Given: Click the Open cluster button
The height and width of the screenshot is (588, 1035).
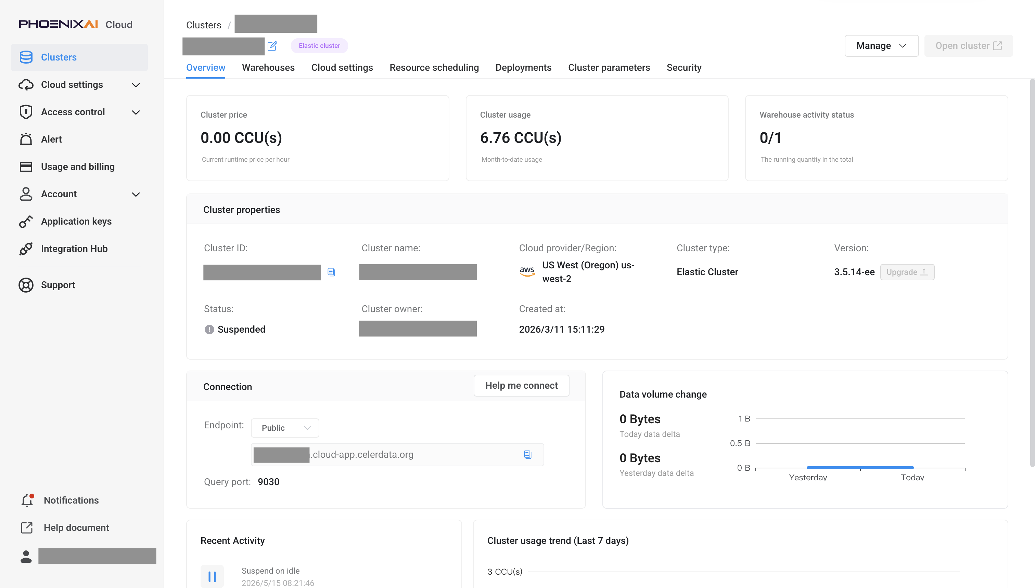Looking at the screenshot, I should coord(969,45).
